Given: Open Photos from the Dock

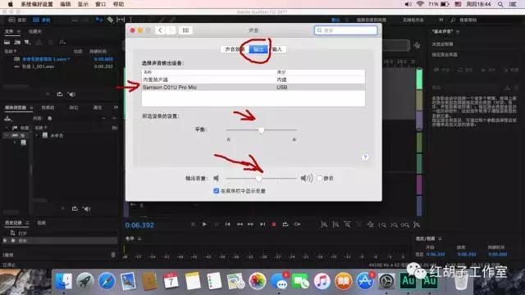Looking at the screenshot, I should [257, 281].
